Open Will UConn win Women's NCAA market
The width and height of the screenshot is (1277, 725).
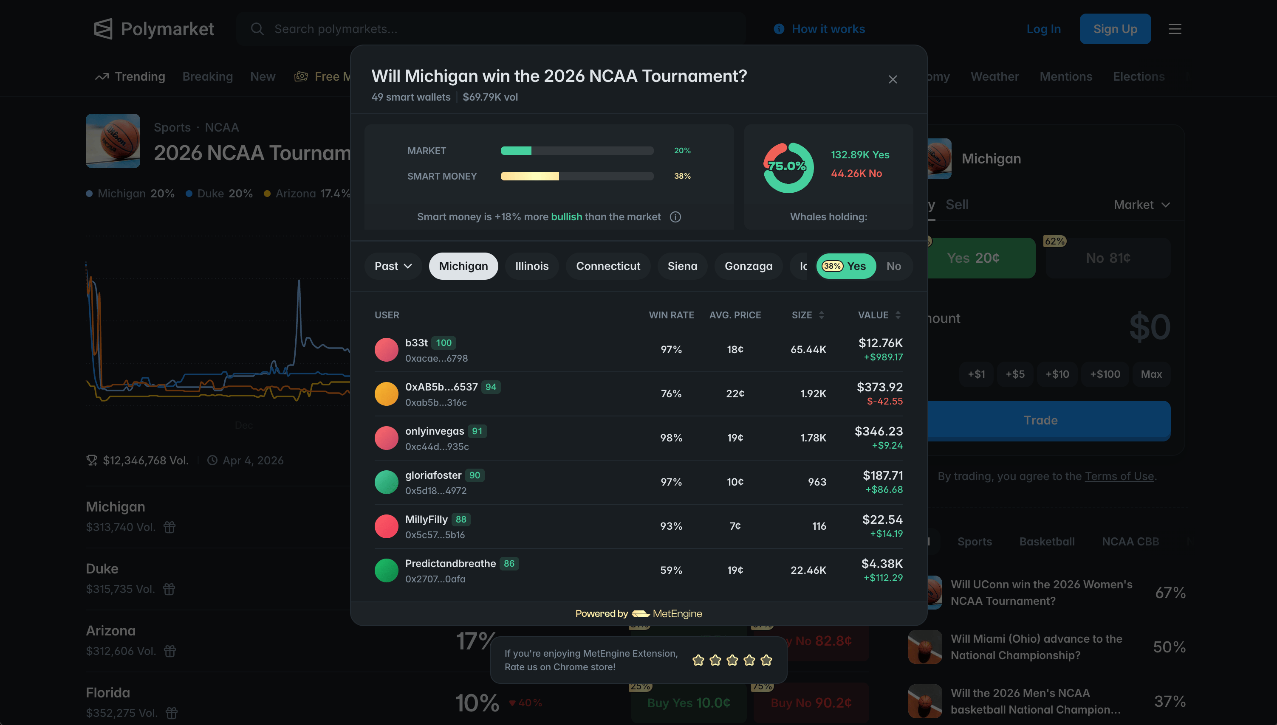[x=1047, y=593]
